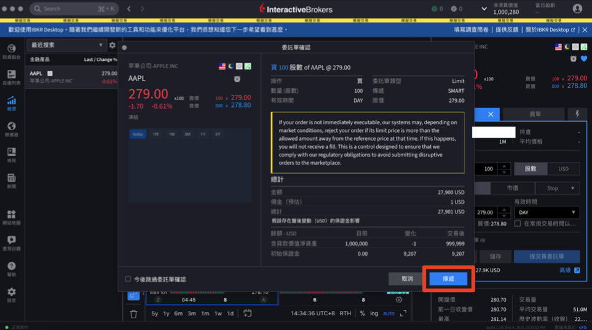Open 填寫調查問卷 survey link
This screenshot has width=592, height=330.
[471, 29]
